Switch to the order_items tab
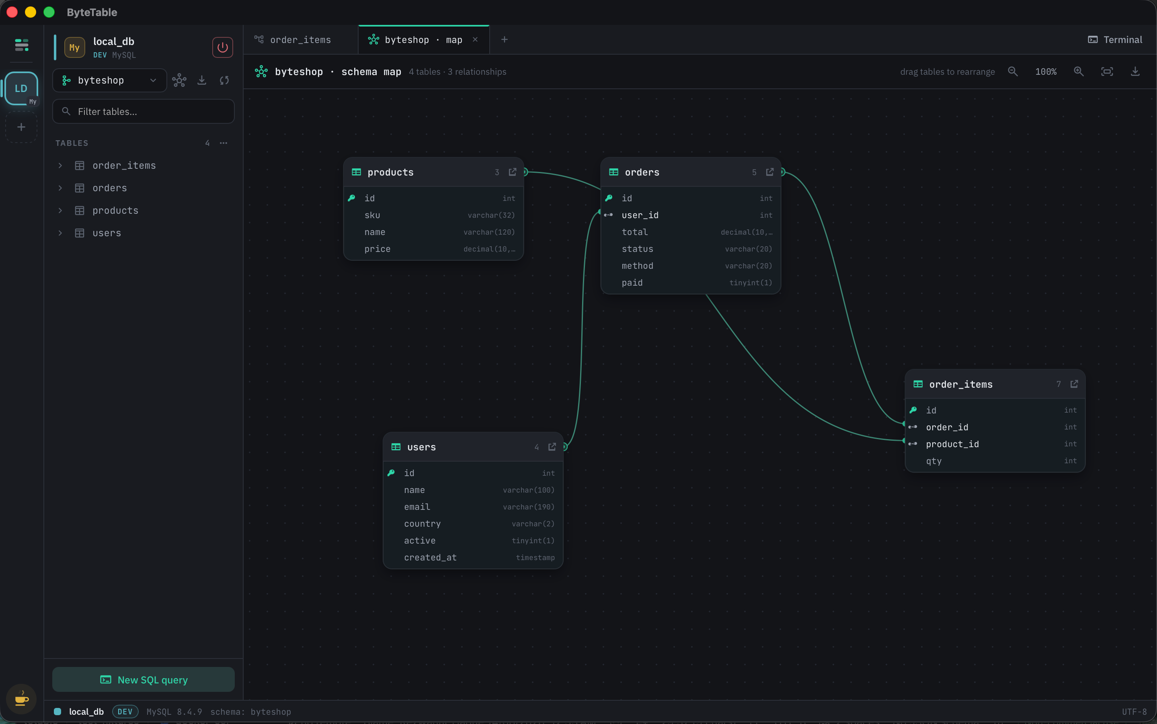 300,40
